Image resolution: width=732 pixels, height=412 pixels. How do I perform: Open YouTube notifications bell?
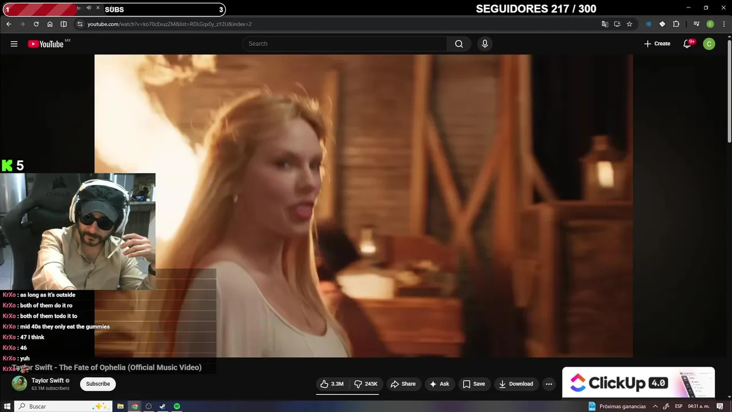click(687, 43)
